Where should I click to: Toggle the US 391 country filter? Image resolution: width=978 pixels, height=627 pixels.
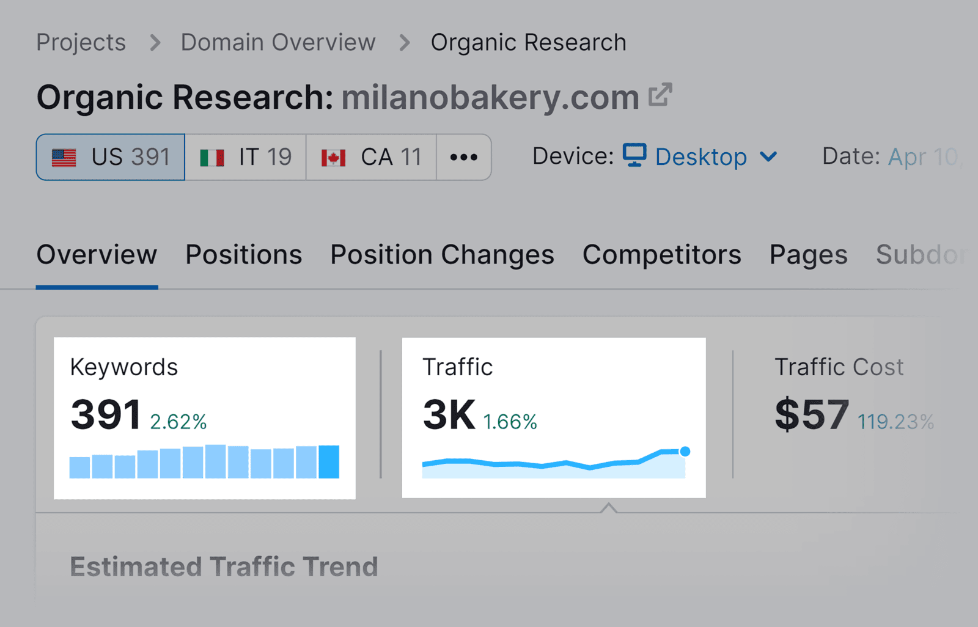point(110,157)
